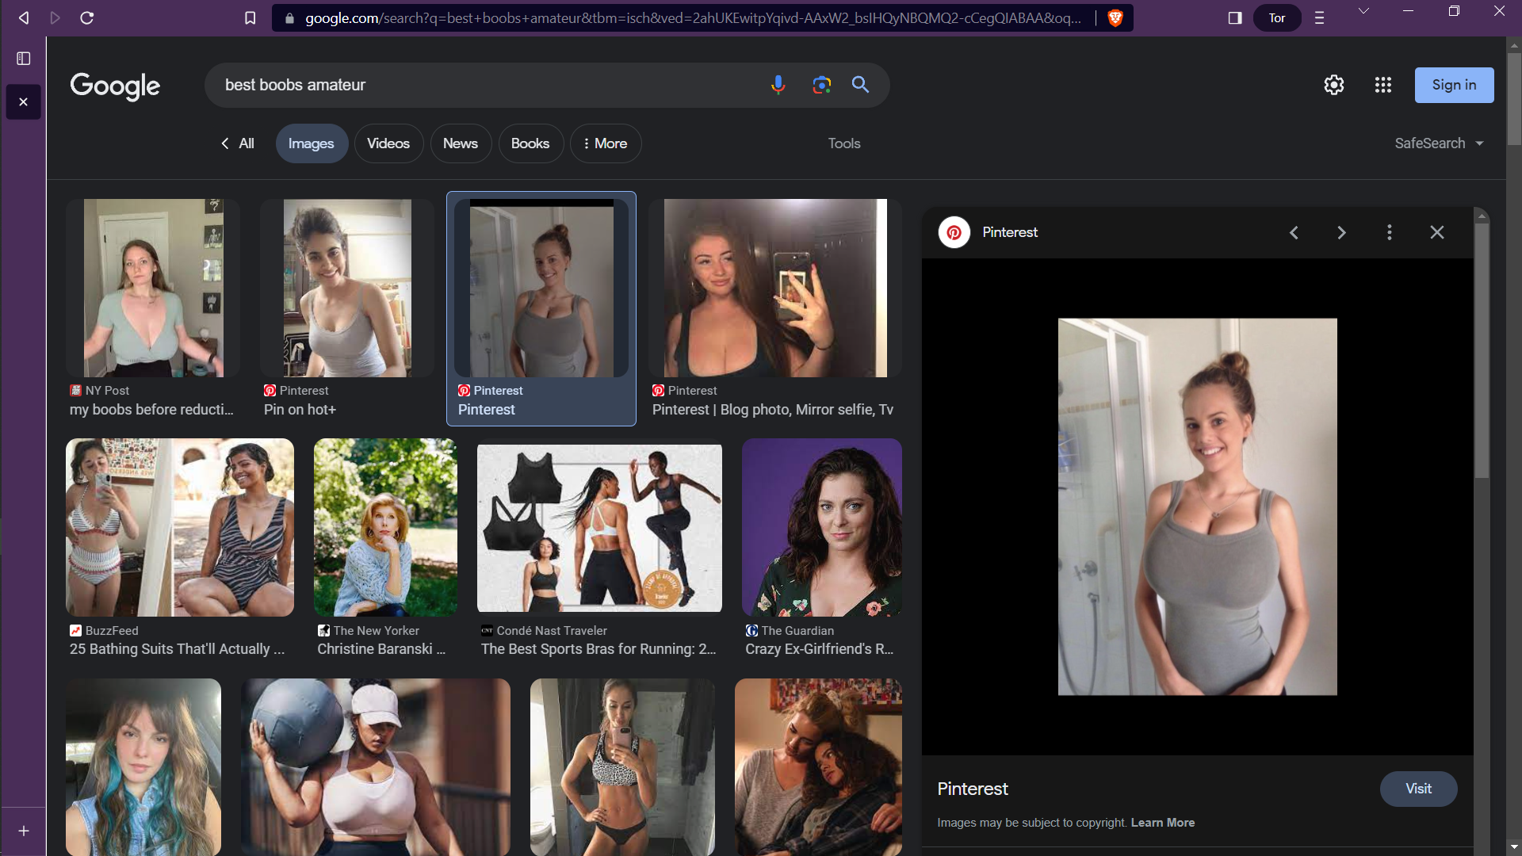Open the Google apps grid

point(1383,85)
